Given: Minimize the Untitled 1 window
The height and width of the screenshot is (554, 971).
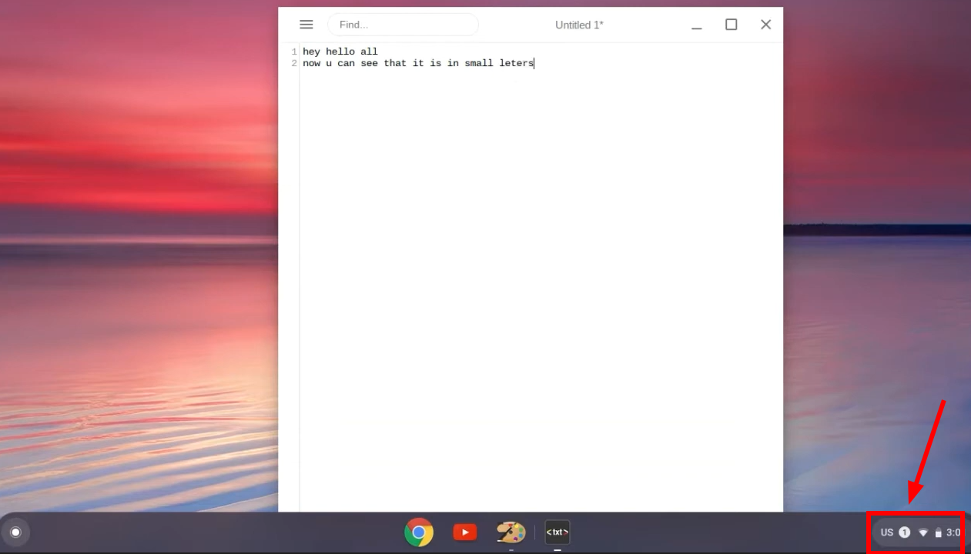Looking at the screenshot, I should 696,24.
